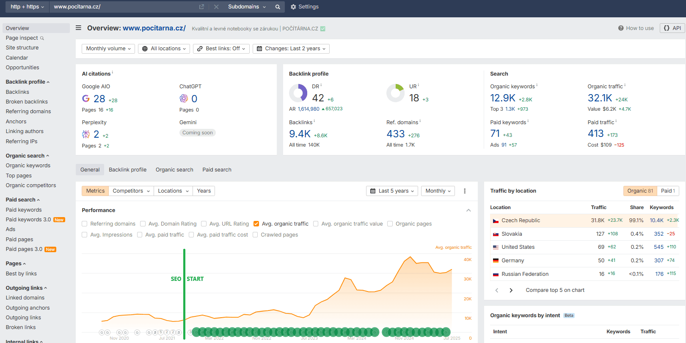Uncheck Avg. organic traffic checkbox
This screenshot has height=343, width=686.
coord(256,224)
